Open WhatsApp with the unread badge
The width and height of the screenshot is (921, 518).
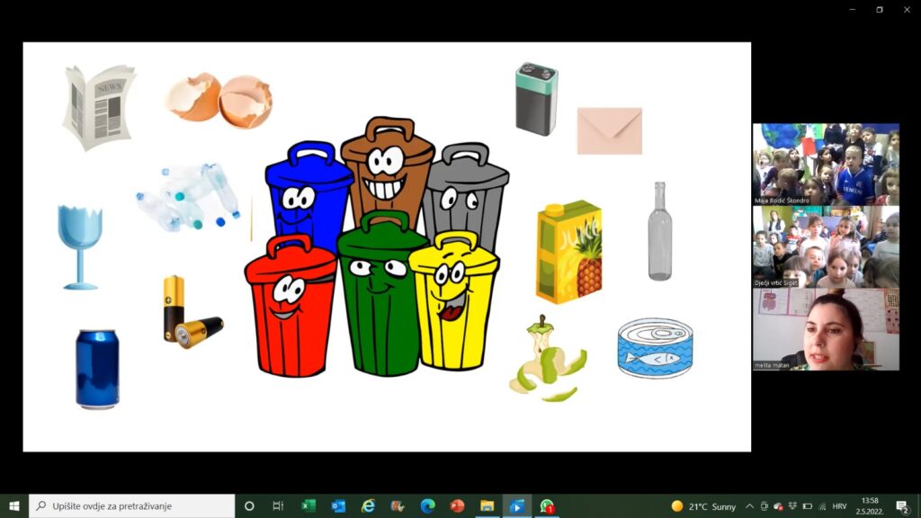click(x=546, y=506)
